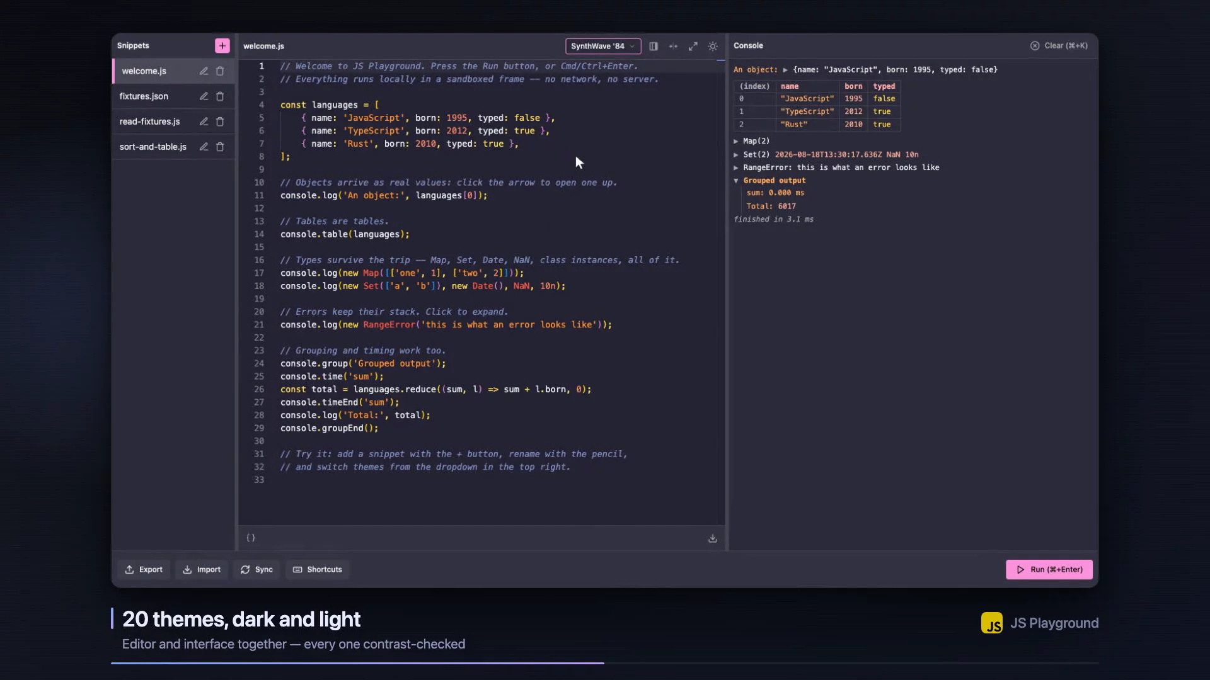
Task: Open the sort-and-table.js snippet
Action: click(x=153, y=147)
